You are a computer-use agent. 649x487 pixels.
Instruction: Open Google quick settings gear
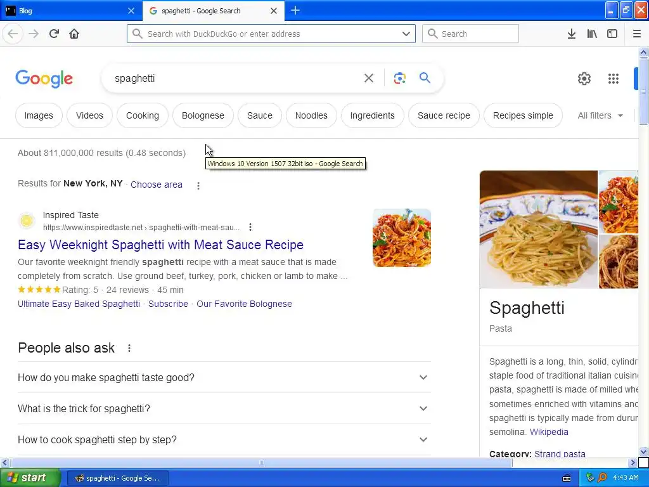click(x=584, y=78)
